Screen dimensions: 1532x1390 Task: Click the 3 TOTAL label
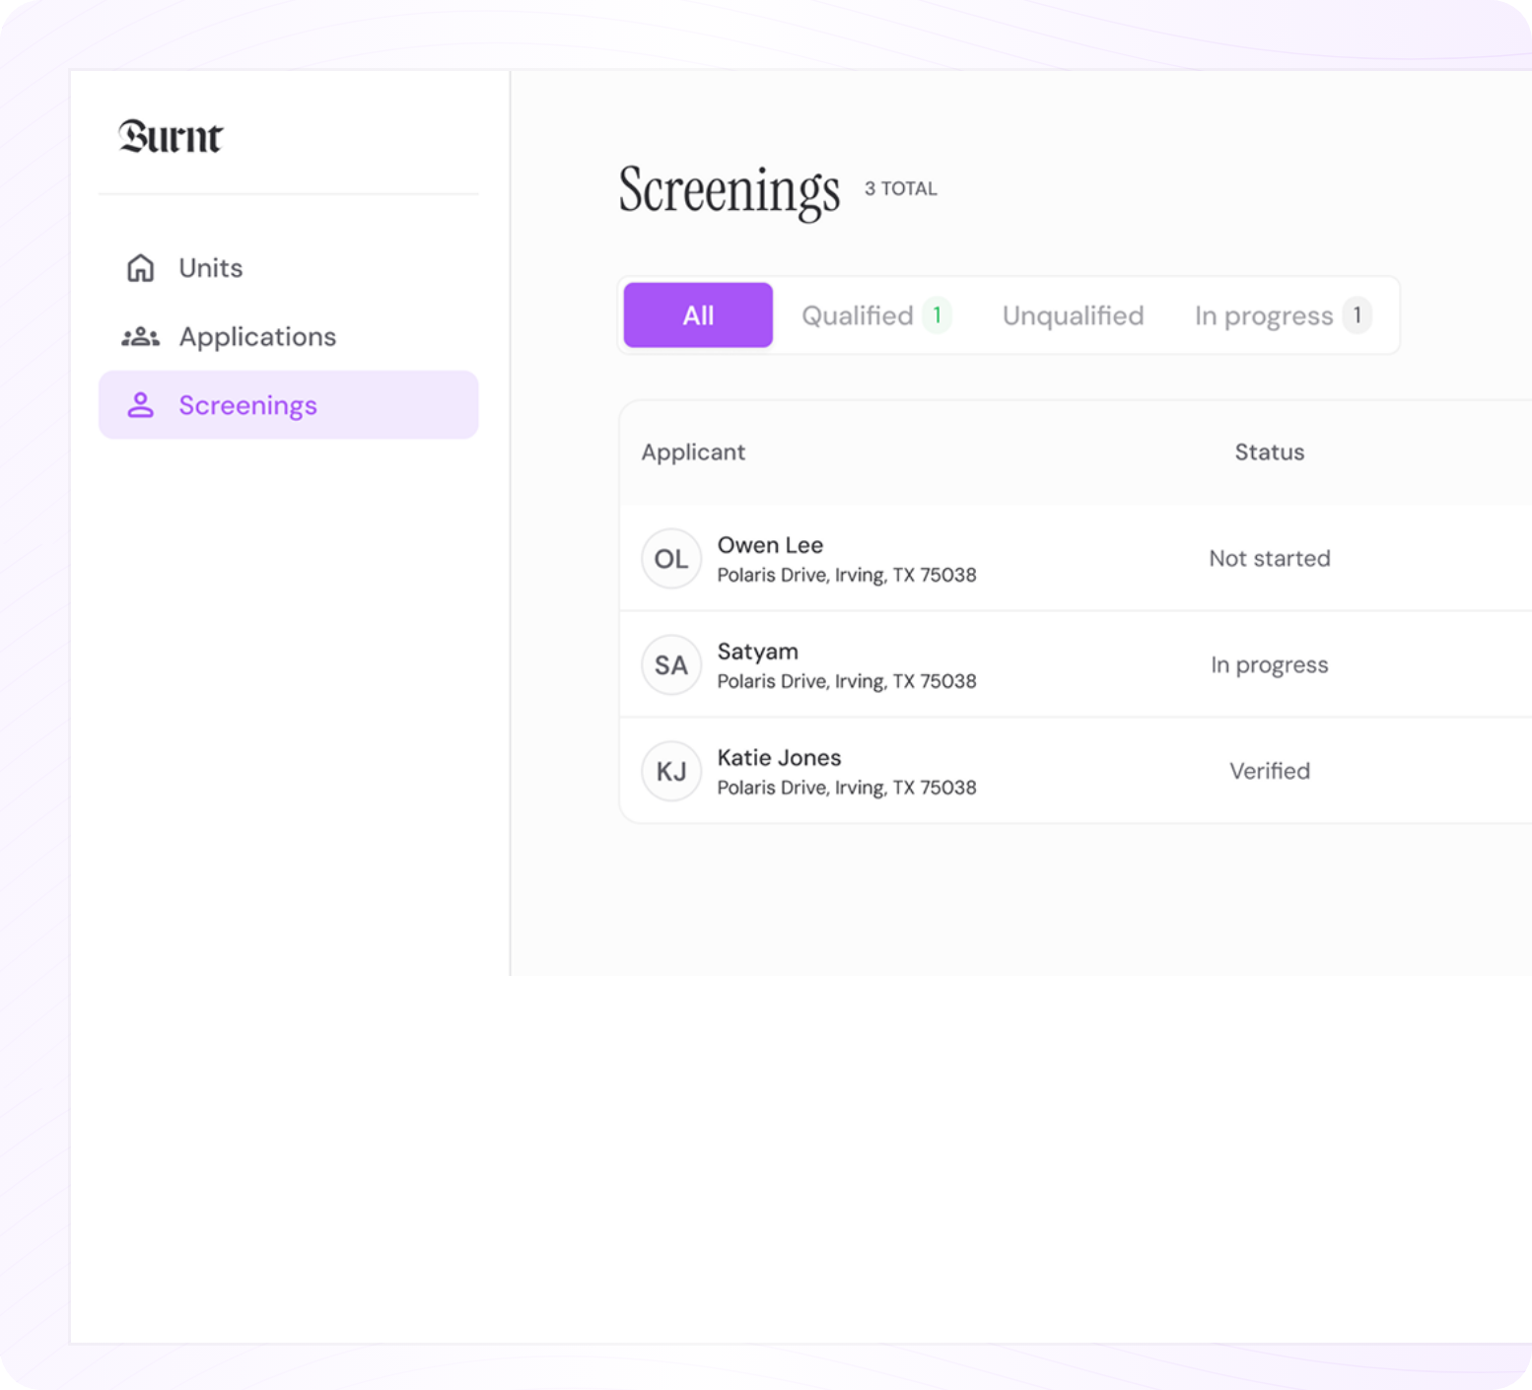pyautogui.click(x=901, y=188)
